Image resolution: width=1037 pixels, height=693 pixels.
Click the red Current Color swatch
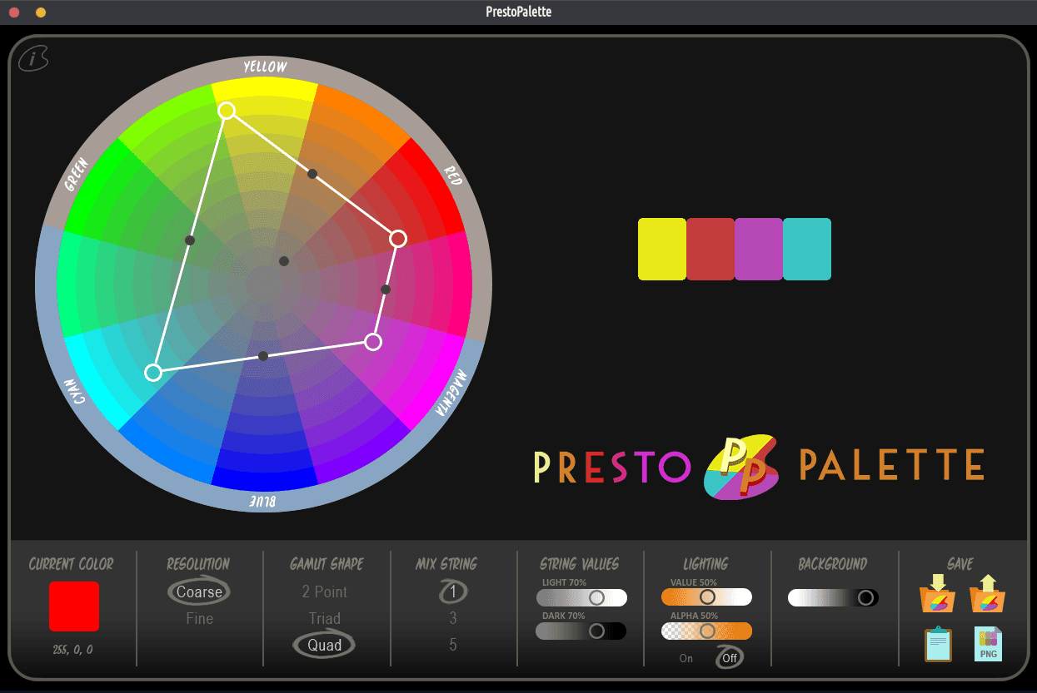(x=74, y=606)
